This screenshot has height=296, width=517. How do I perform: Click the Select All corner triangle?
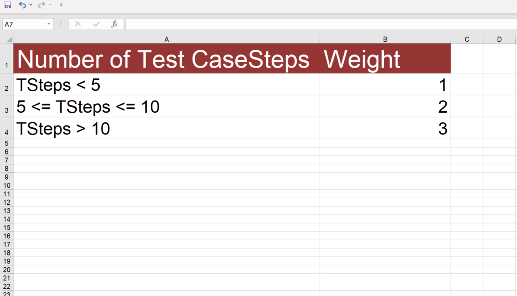click(9, 40)
